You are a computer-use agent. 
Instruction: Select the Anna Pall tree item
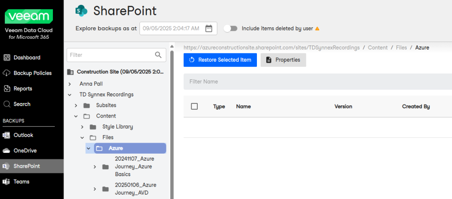91,84
